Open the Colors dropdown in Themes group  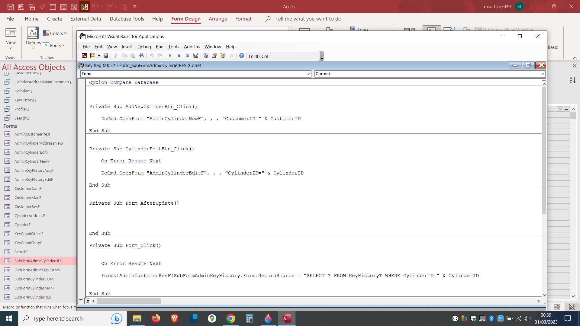55,33
